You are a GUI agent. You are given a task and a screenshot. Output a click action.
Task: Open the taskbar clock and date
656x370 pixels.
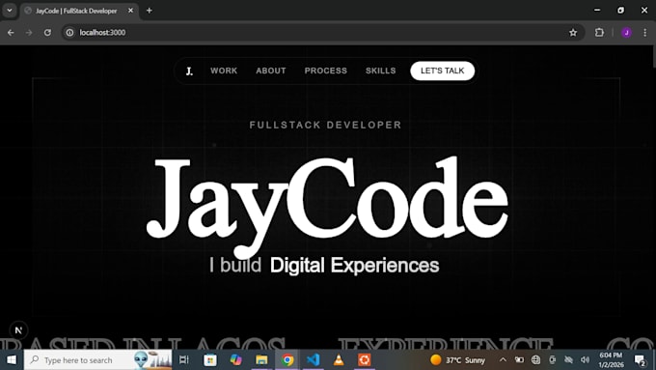coord(611,360)
